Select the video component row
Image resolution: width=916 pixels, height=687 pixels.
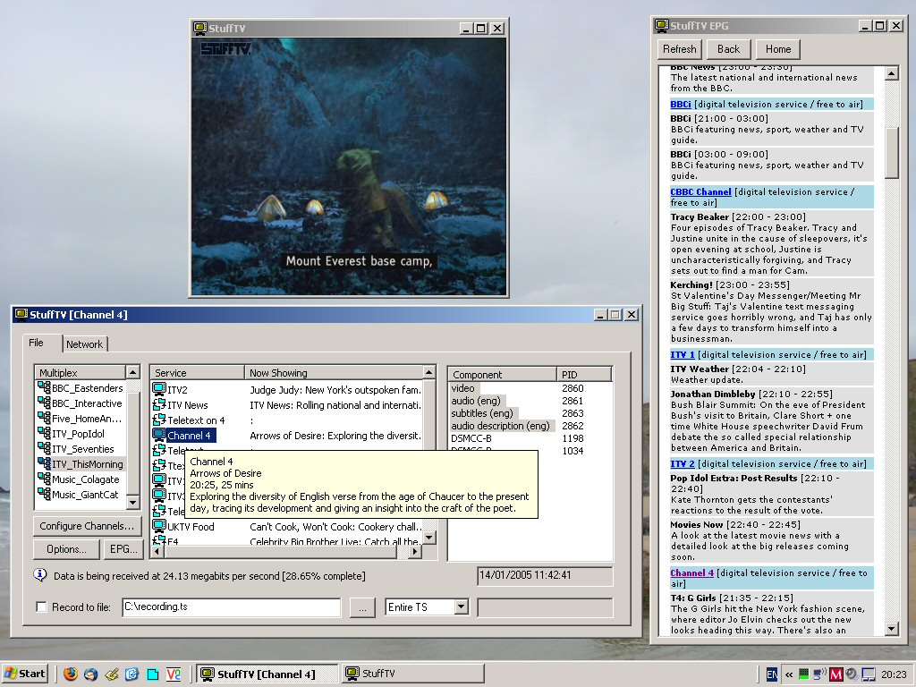(x=530, y=388)
